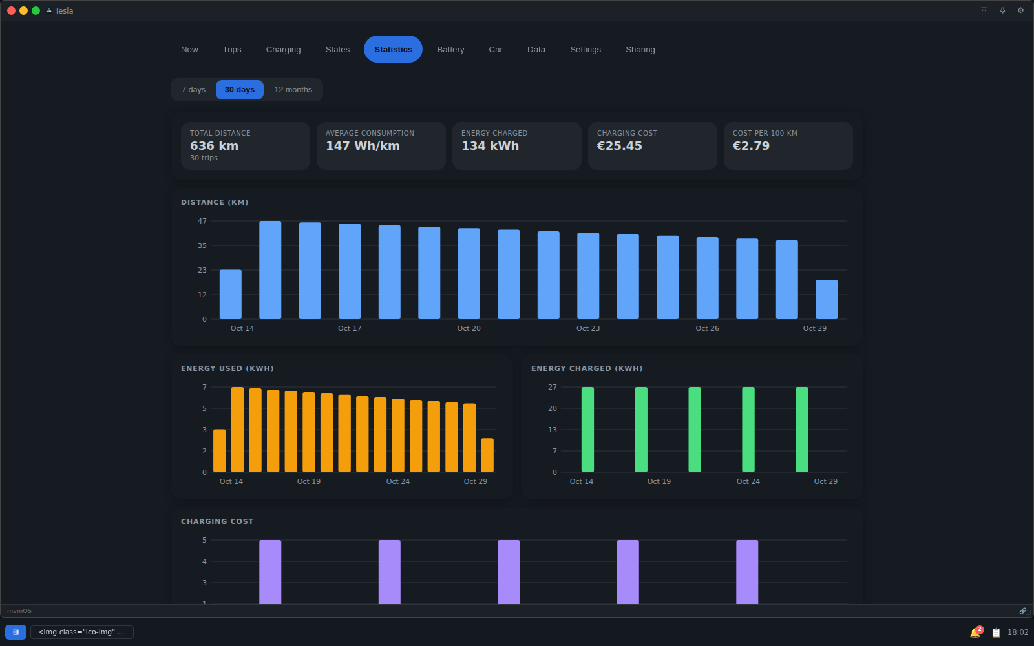Click the Average Consumption value 147 Wh/km

coord(363,146)
